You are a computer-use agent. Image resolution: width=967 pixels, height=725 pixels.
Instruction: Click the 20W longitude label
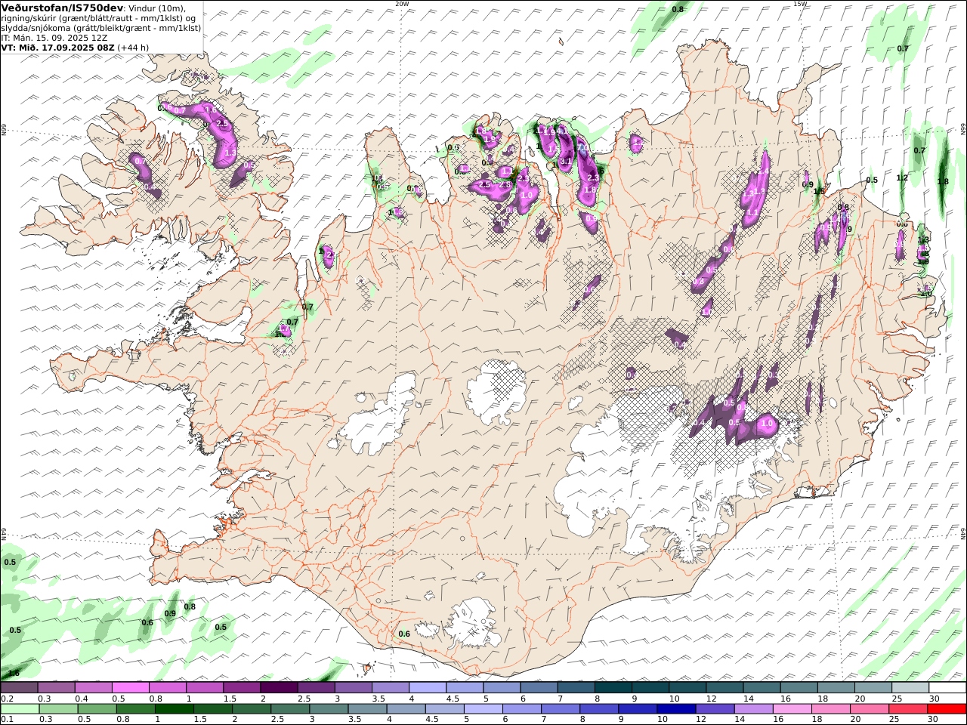pos(402,4)
